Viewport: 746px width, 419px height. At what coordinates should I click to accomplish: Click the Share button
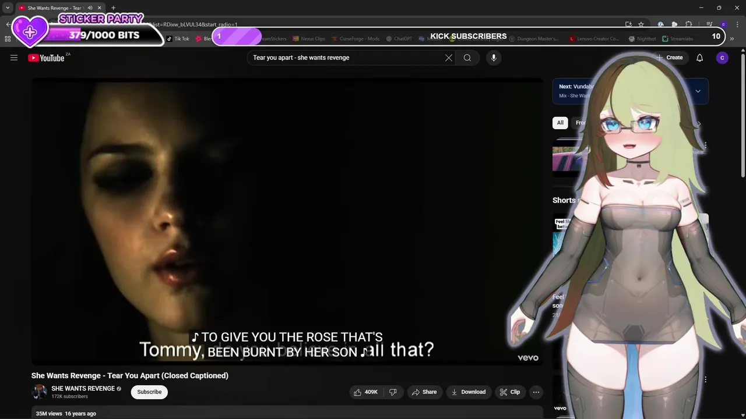tap(424, 392)
